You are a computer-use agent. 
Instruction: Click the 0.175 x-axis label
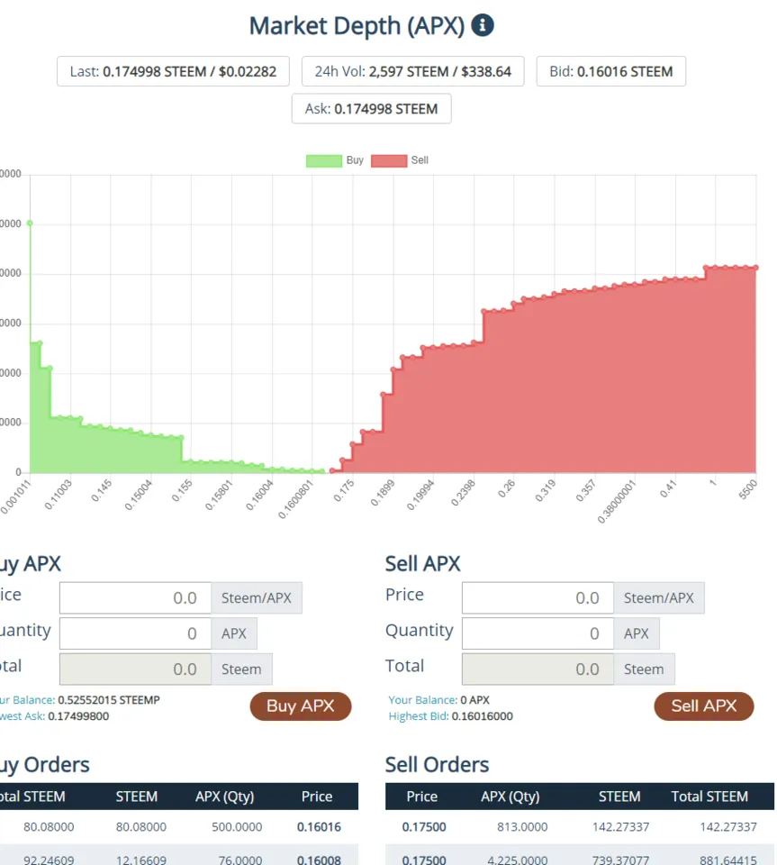click(344, 490)
